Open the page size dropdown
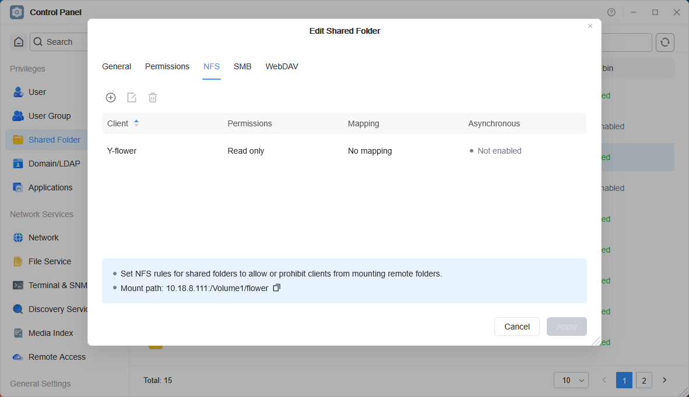689x397 pixels. coord(571,380)
